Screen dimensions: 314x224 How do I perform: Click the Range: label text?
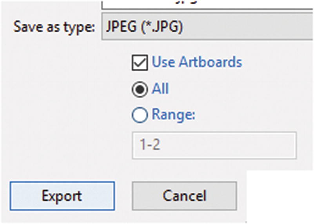(x=173, y=115)
